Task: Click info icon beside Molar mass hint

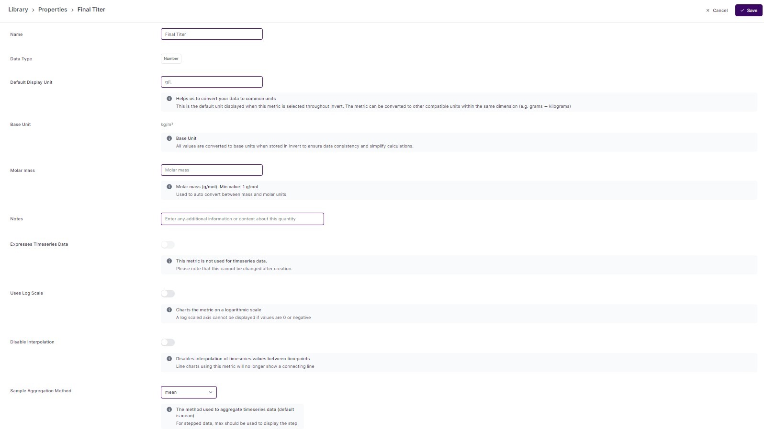Action: tap(169, 187)
